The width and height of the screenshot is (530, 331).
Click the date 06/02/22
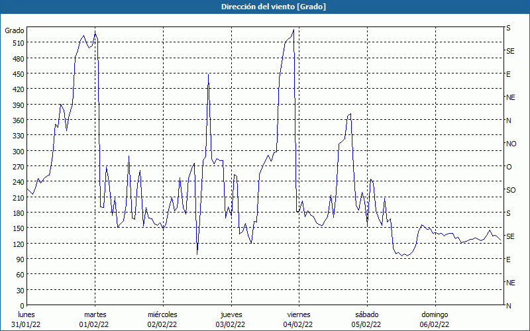[435, 324]
